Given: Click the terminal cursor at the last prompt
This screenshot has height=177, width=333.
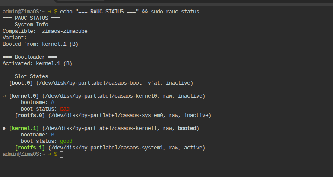Looking at the screenshot, I should point(62,154).
